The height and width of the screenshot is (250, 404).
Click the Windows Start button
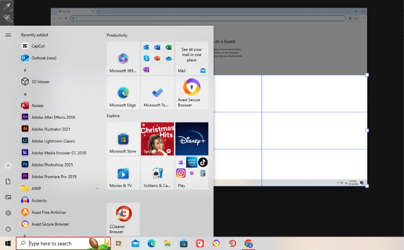8,243
